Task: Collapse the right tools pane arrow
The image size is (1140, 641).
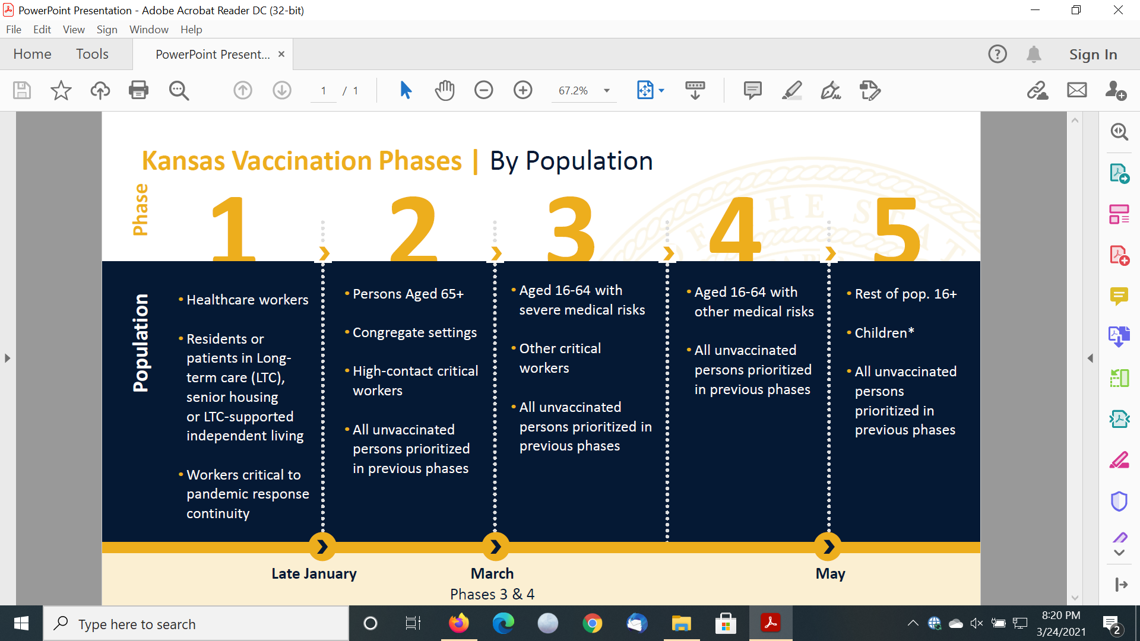Action: click(x=1090, y=358)
